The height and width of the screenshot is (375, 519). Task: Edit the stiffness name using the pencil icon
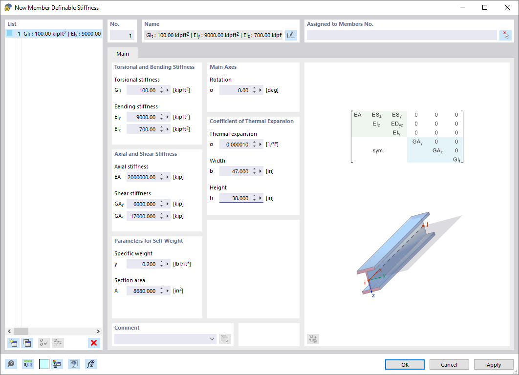[291, 35]
